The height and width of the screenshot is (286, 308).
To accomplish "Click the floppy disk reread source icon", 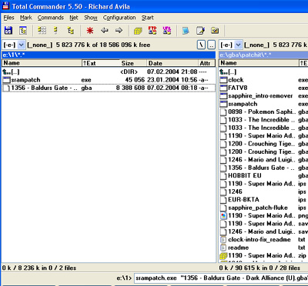I will [8, 31].
